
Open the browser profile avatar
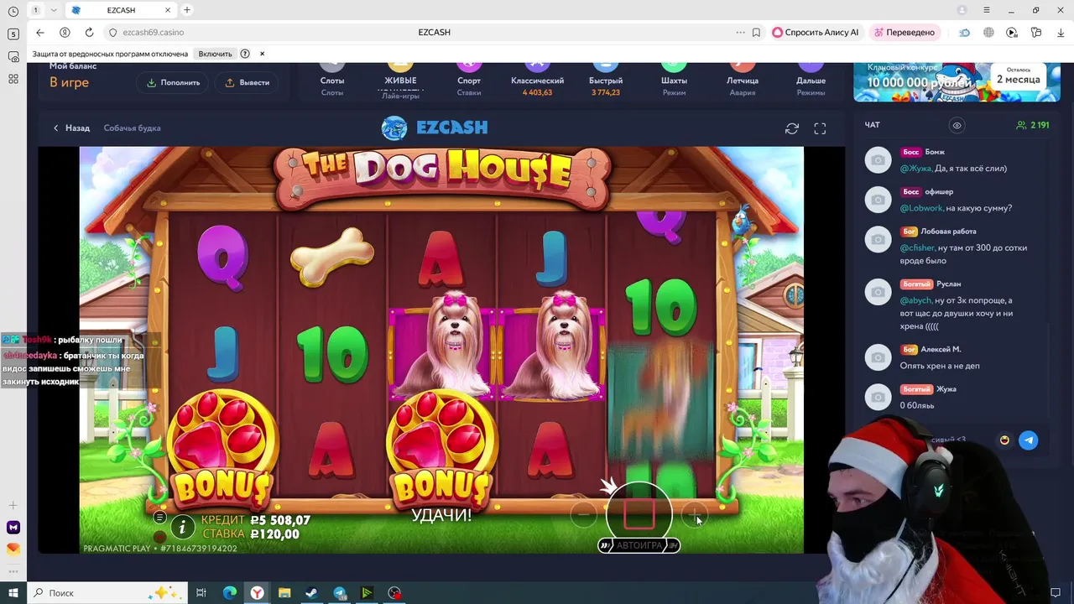coord(962,10)
